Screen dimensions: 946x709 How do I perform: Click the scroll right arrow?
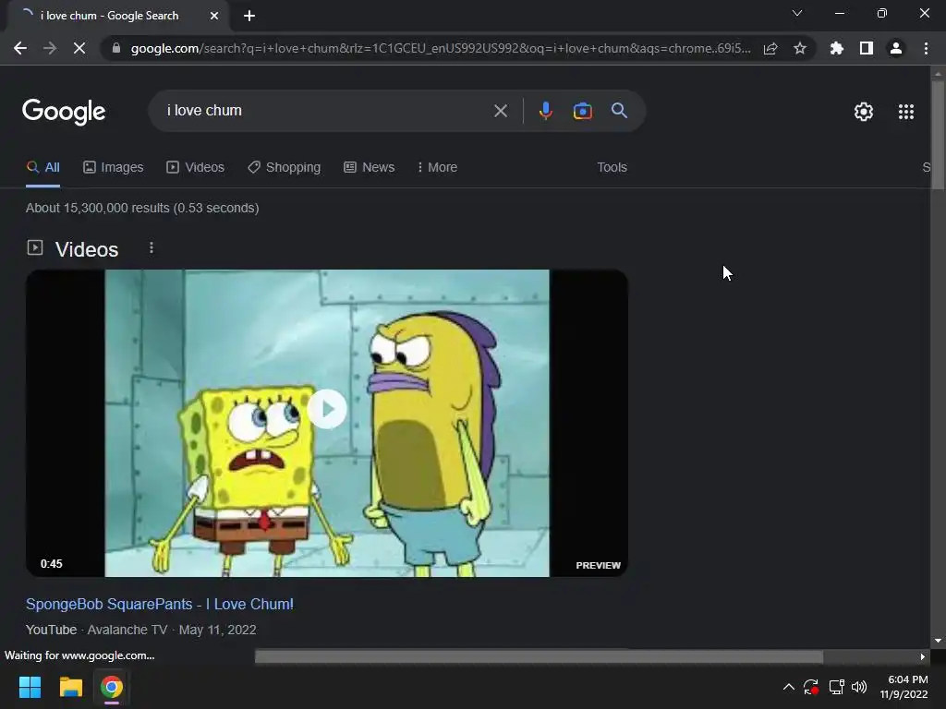[x=923, y=656]
